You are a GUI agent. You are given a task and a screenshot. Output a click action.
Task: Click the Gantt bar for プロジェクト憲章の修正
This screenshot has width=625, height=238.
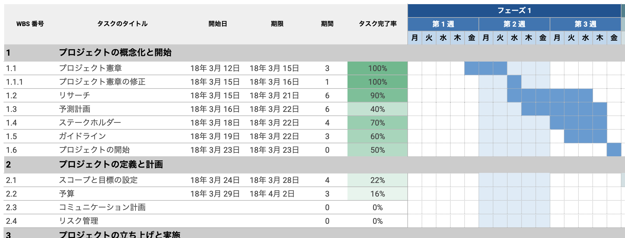tap(514, 82)
